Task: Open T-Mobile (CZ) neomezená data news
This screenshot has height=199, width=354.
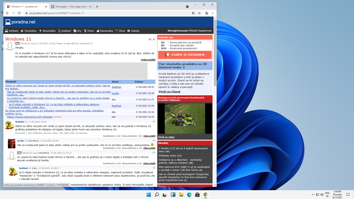Action: (x=183, y=150)
